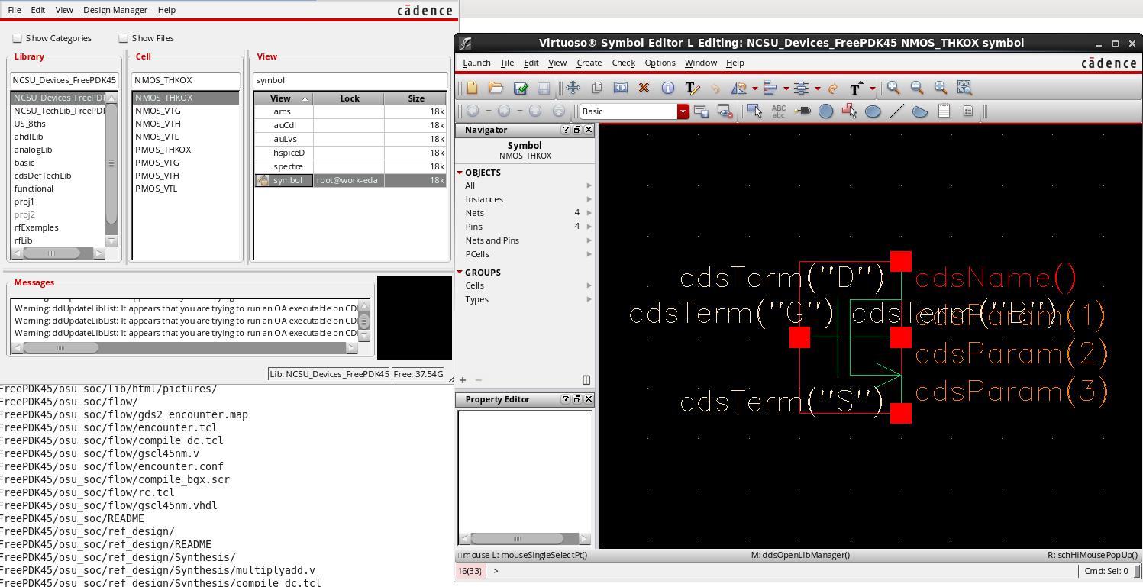Select the Move (four-arrow) tool
Screen dimensions: 1143x587
point(573,88)
